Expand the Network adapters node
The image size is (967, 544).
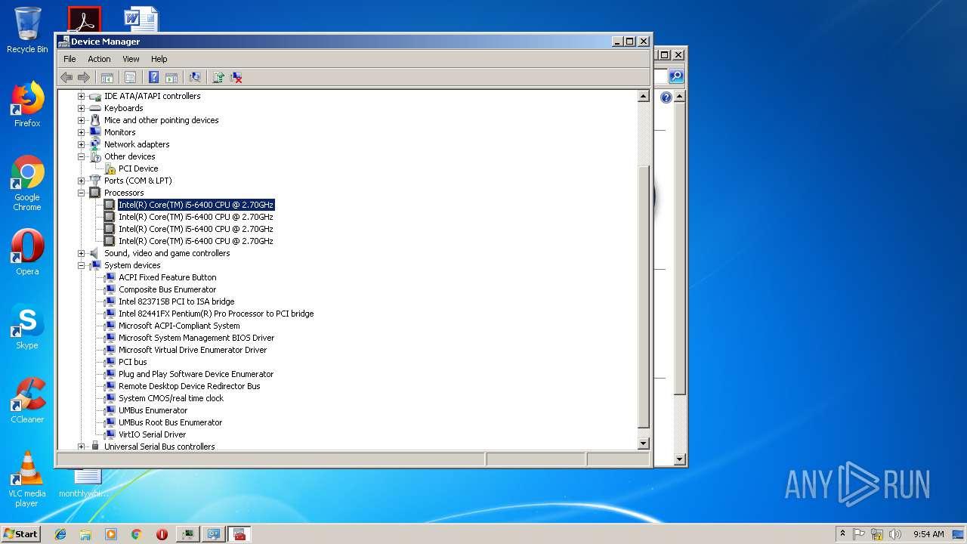point(82,144)
